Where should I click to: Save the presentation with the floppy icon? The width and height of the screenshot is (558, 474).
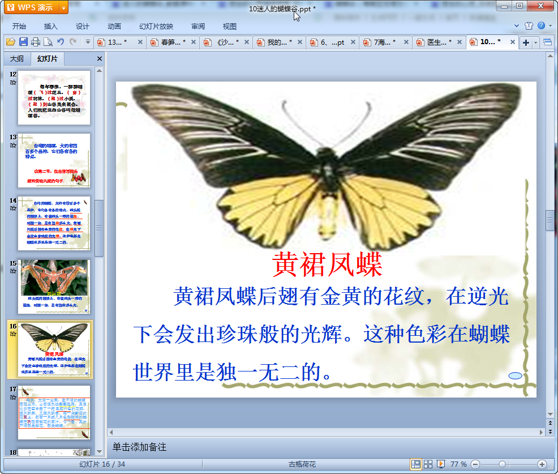click(x=23, y=42)
